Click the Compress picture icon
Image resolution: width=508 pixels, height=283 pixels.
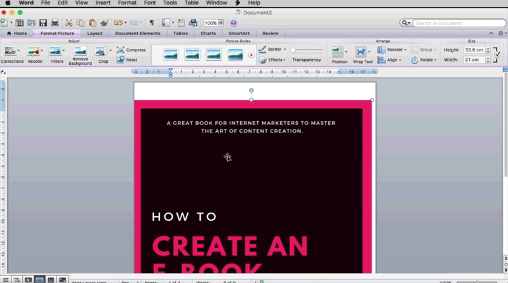pos(121,49)
